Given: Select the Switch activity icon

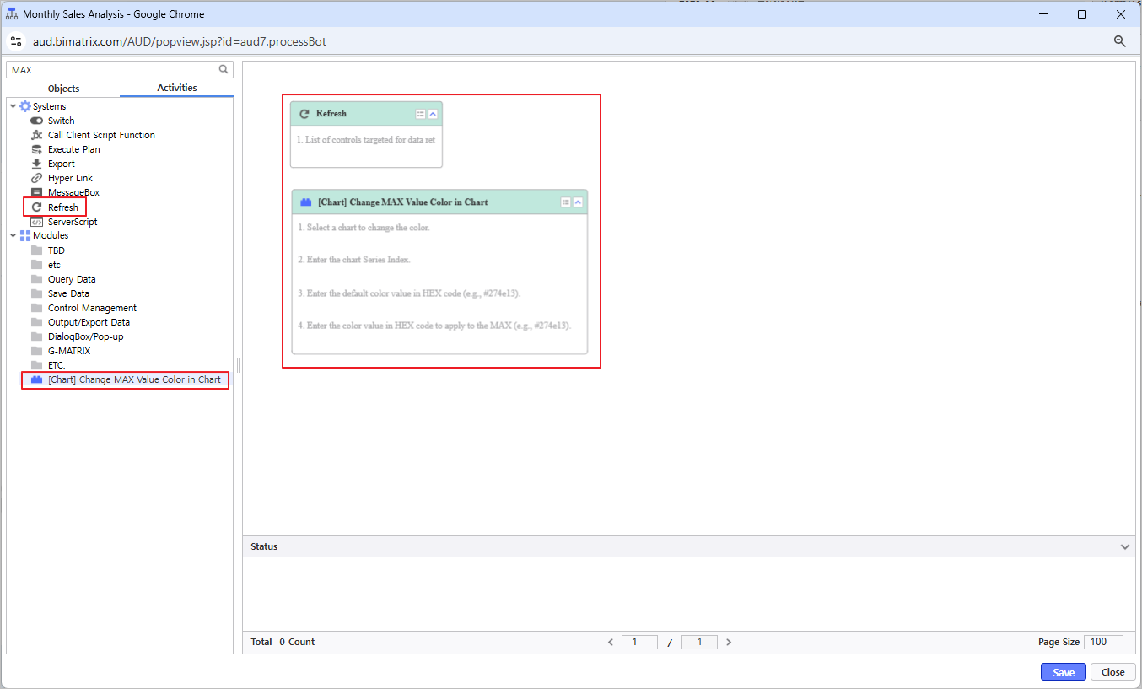Looking at the screenshot, I should click(36, 121).
